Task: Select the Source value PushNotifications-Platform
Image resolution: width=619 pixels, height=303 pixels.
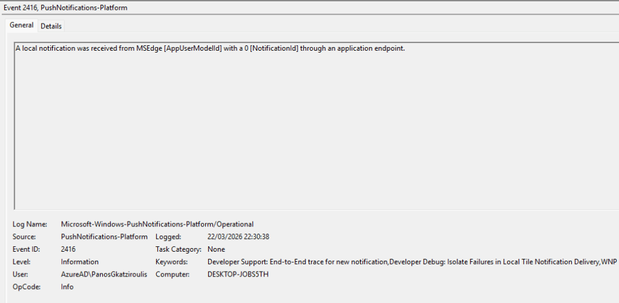Action: point(104,237)
